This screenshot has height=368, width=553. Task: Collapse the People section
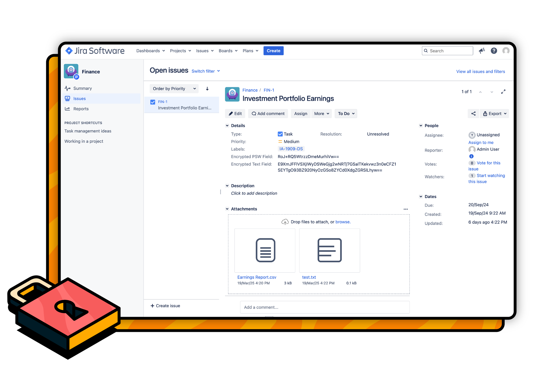click(421, 126)
